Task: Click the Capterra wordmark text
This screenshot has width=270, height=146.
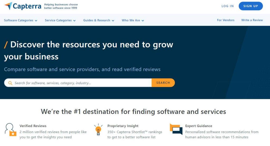Action: point(27,6)
